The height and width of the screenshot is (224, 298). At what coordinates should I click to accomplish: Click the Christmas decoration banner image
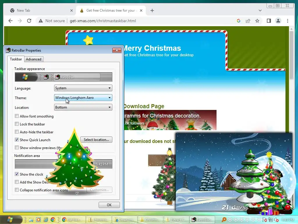click(170, 120)
